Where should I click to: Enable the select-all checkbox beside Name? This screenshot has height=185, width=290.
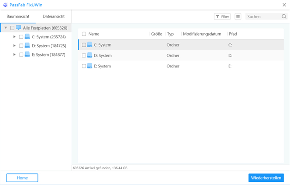(84, 34)
